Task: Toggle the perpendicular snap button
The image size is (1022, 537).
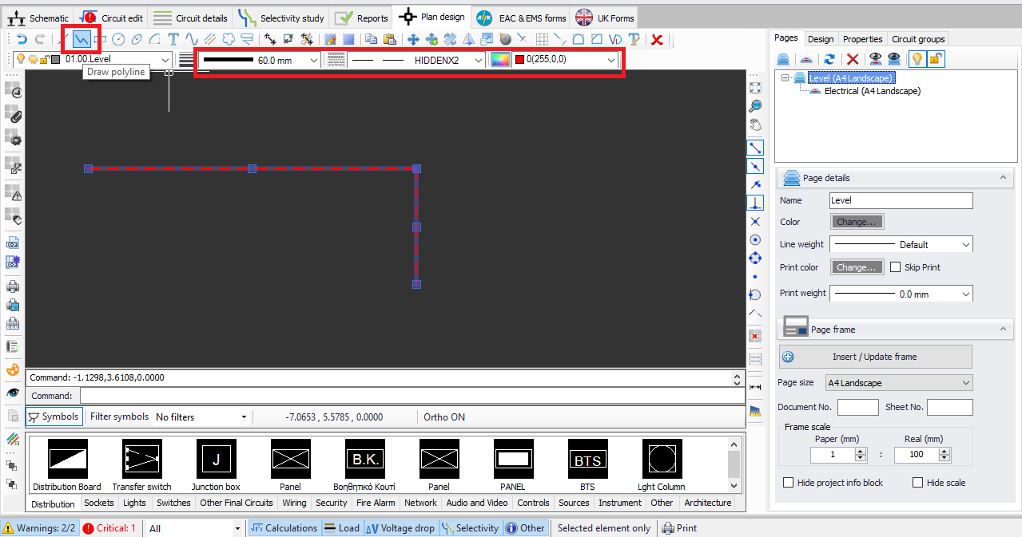Action: point(755,203)
